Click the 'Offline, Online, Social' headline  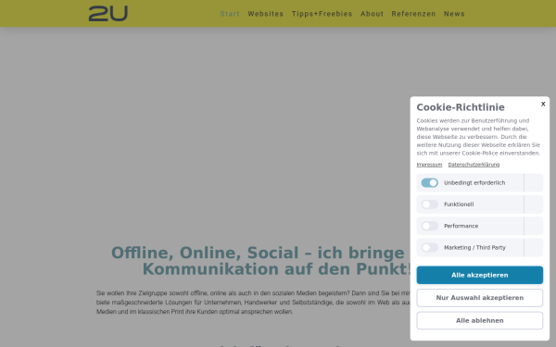pos(260,261)
